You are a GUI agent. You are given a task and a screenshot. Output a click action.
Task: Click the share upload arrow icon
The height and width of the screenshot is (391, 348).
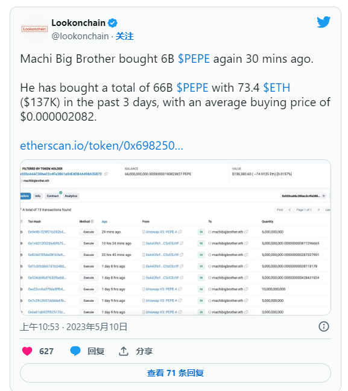124,351
